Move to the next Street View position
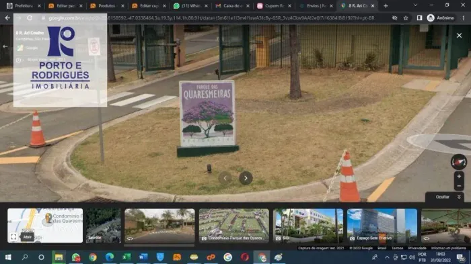This screenshot has height=264, width=471. (x=246, y=178)
